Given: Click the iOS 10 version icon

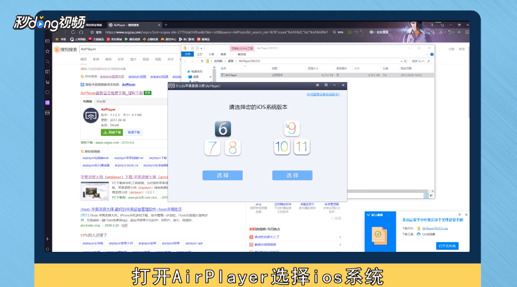Looking at the screenshot, I should 282,146.
